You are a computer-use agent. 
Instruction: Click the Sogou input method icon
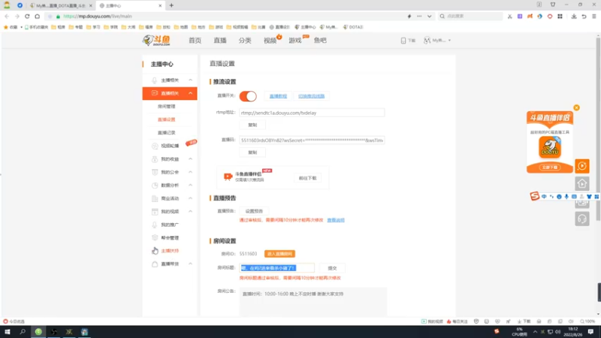tap(535, 196)
